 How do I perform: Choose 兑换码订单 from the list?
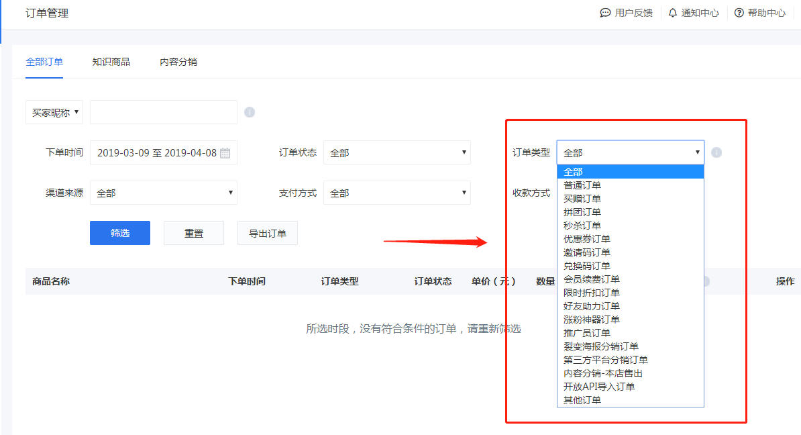pyautogui.click(x=631, y=266)
